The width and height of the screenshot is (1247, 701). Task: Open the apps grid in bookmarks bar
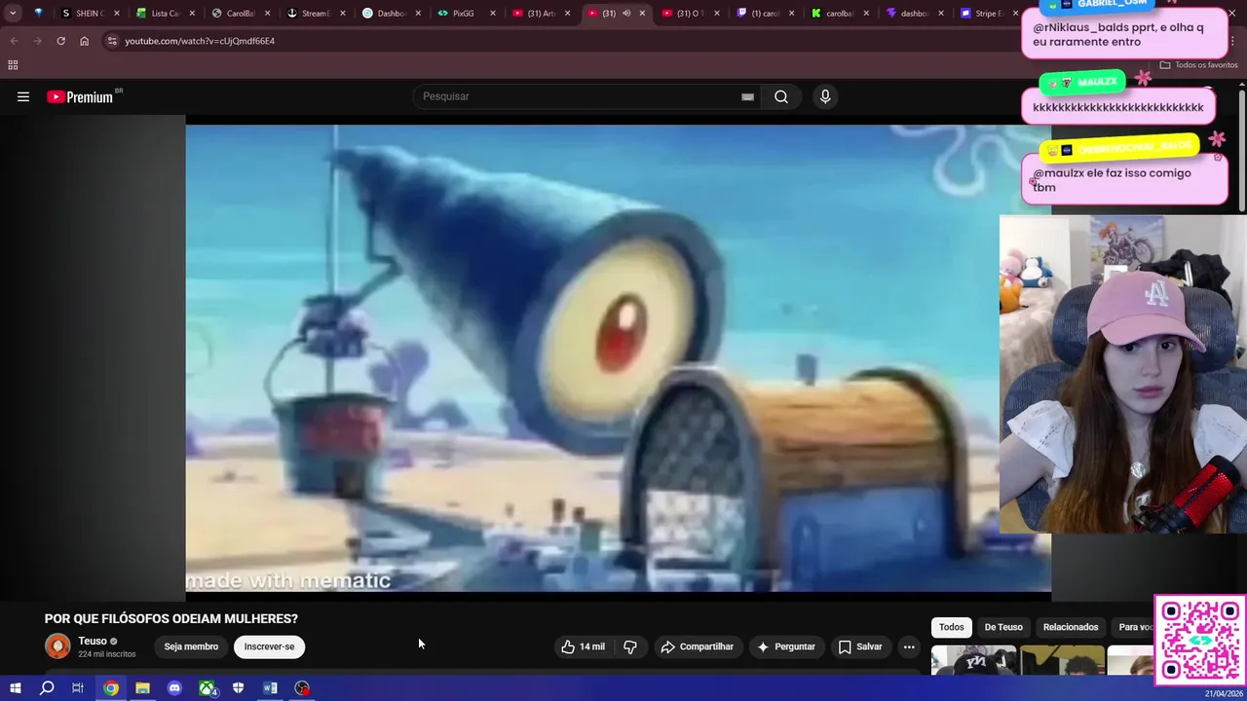[x=13, y=65]
